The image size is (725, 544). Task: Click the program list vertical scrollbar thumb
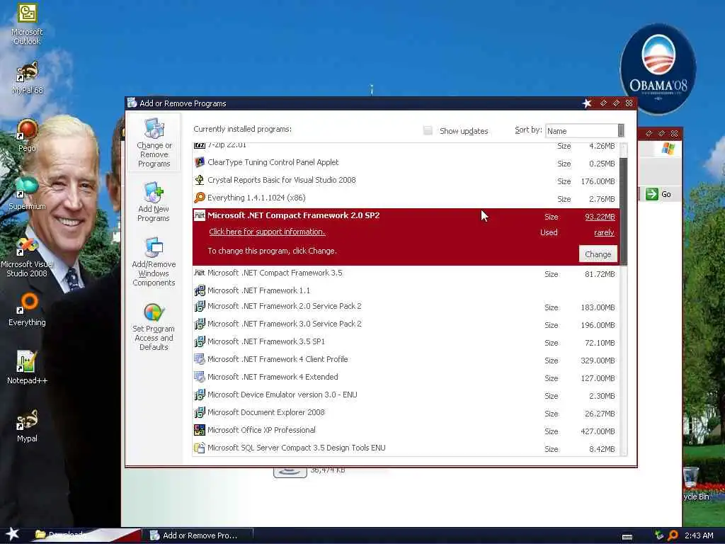pos(623,212)
